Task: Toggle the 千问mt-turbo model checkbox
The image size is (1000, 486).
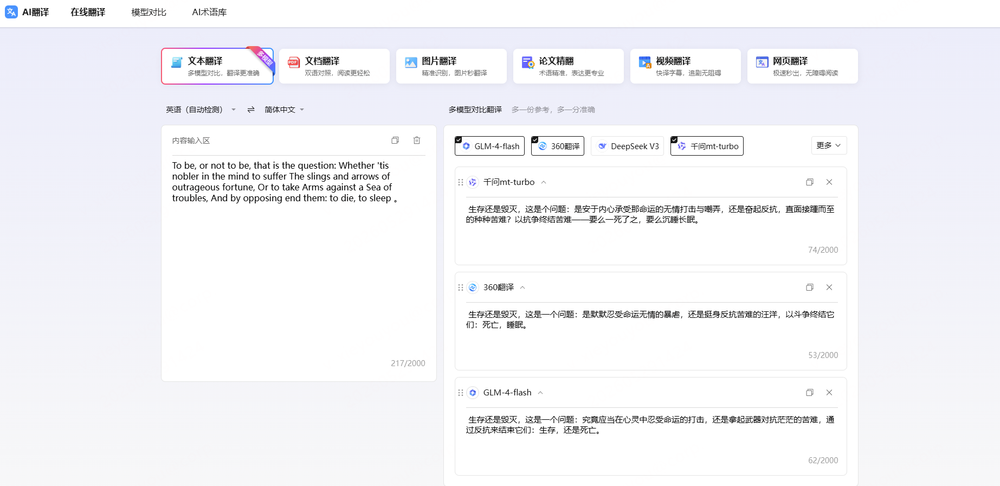Action: (x=707, y=146)
